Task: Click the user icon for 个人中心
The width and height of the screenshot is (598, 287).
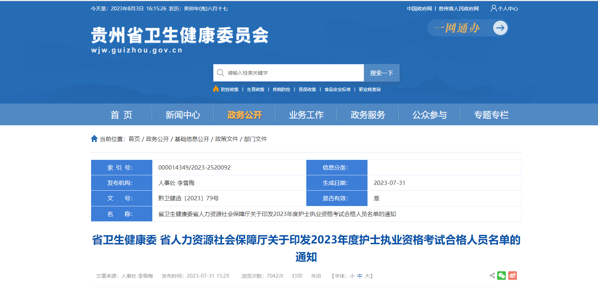Action: click(494, 8)
